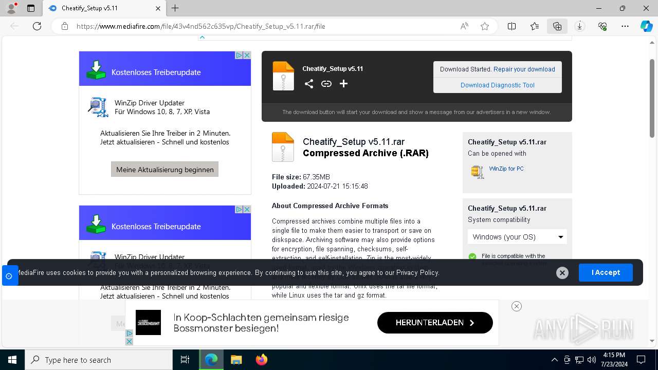Click the WinZip program icon

pos(478,172)
